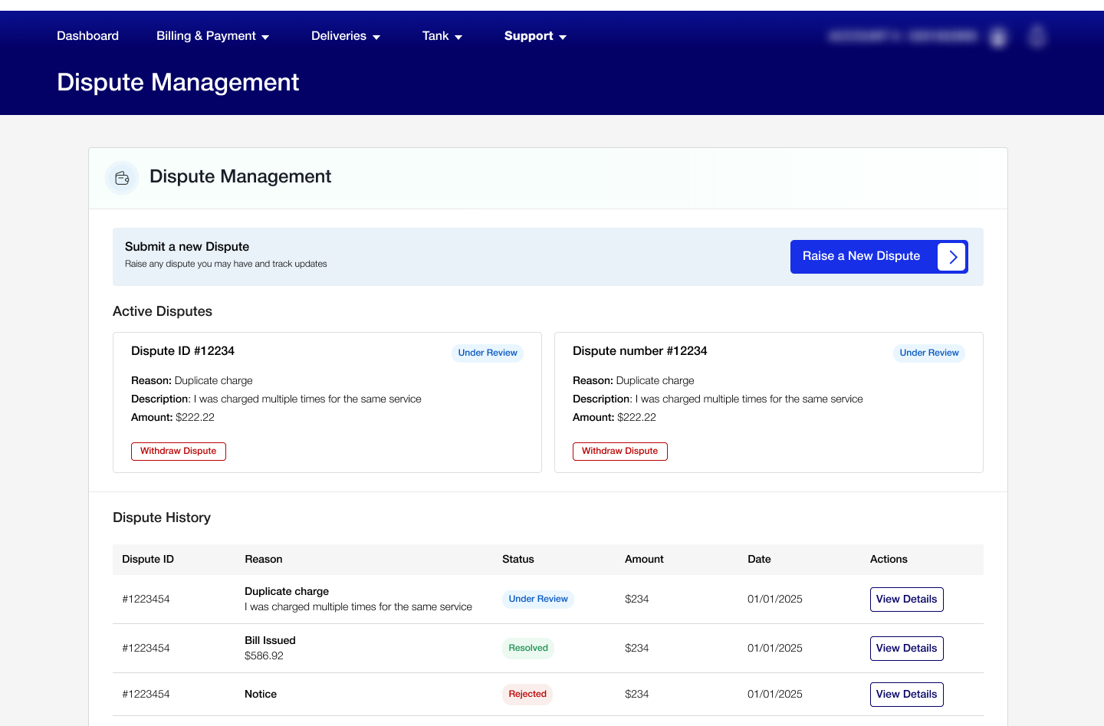This screenshot has width=1104, height=726.
Task: Click the 'Dispute History' section heading
Action: click(x=162, y=517)
